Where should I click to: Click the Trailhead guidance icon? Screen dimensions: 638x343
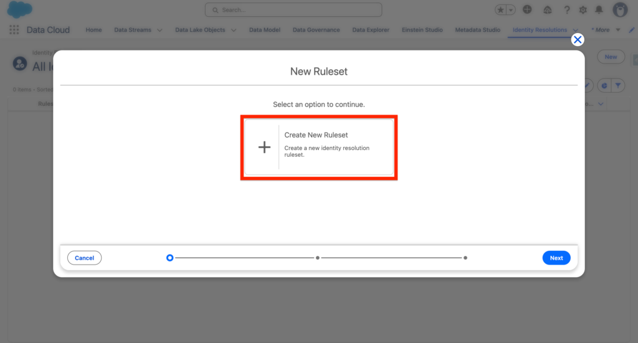pyautogui.click(x=547, y=10)
